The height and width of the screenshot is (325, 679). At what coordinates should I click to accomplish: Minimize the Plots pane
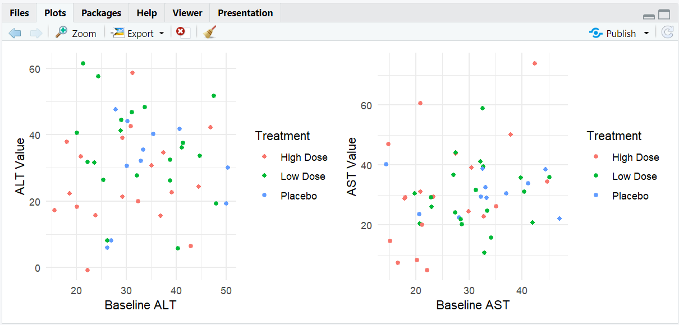tap(649, 16)
